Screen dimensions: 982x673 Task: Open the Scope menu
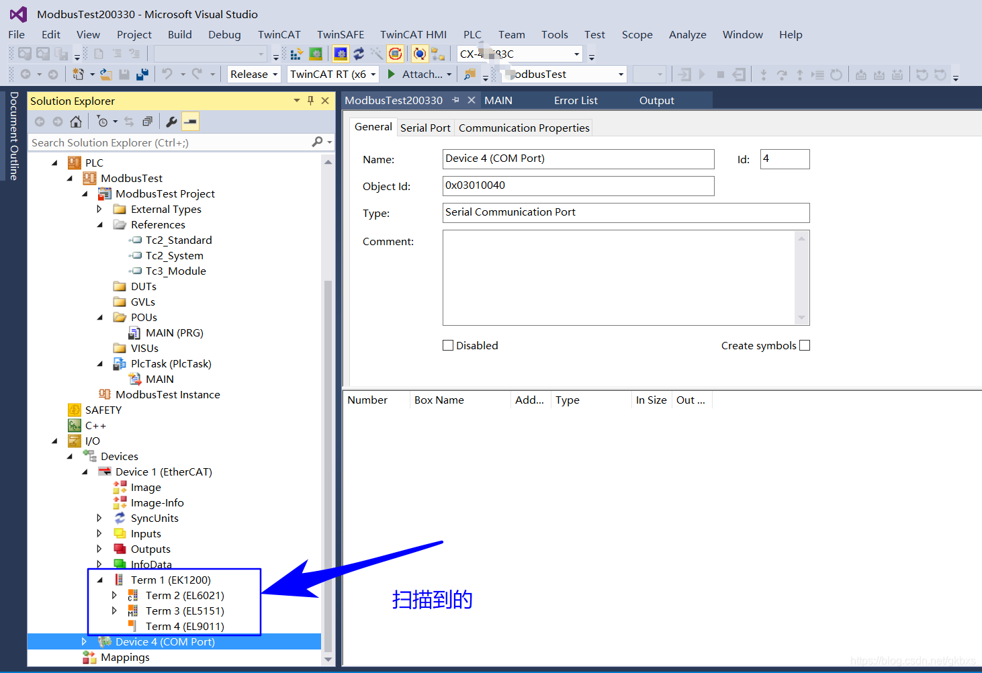(x=637, y=34)
